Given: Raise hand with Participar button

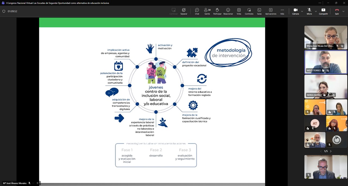Looking at the screenshot, I should [217, 11].
